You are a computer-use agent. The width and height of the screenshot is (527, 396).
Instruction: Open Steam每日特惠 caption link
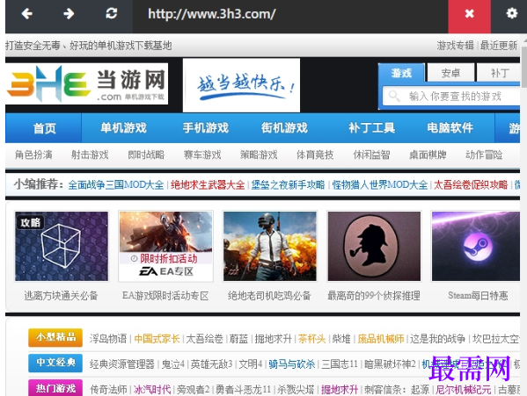pos(478,296)
